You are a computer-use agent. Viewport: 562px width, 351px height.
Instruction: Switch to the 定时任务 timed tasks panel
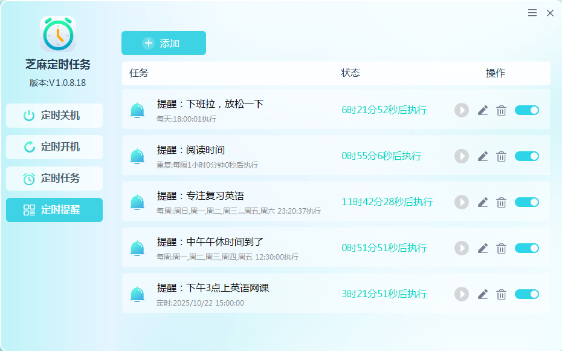tap(54, 178)
